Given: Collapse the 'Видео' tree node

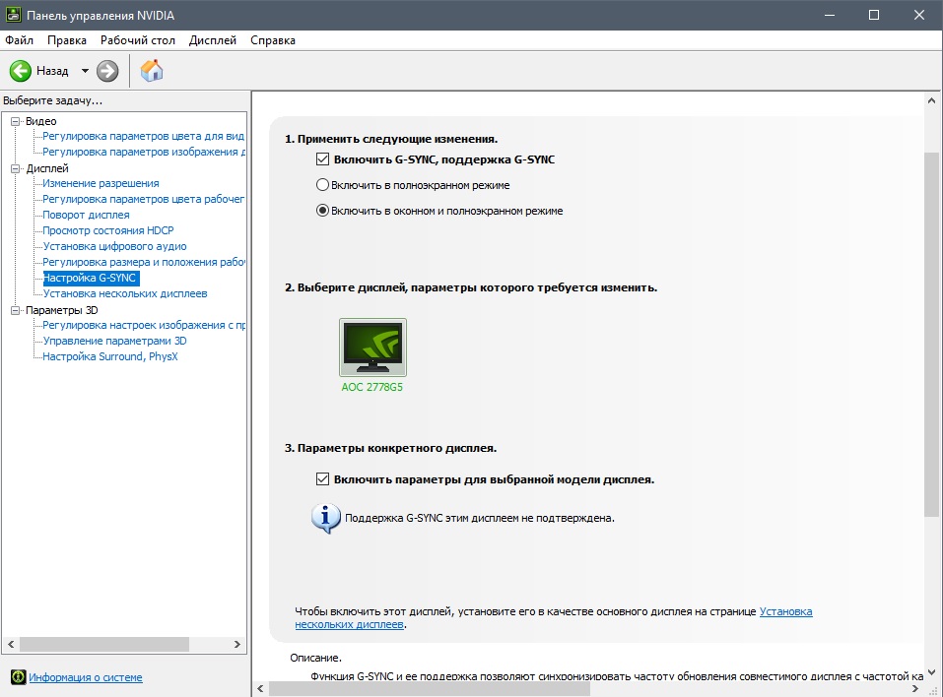Looking at the screenshot, I should click(15, 121).
